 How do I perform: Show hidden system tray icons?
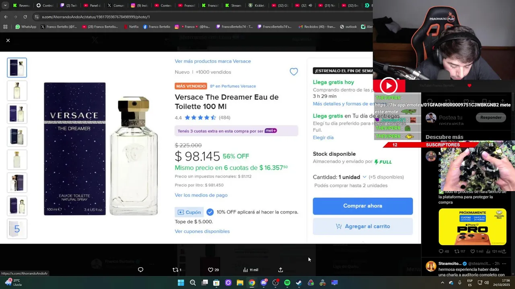click(x=442, y=283)
